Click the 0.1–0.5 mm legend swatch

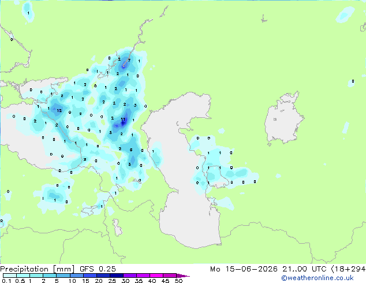[x=10, y=275]
